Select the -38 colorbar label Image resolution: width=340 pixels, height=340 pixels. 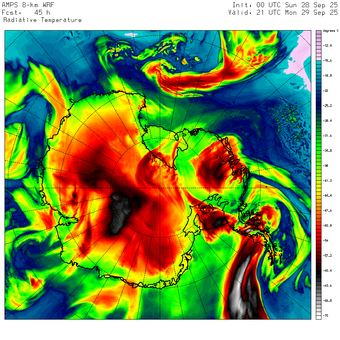click(x=326, y=166)
